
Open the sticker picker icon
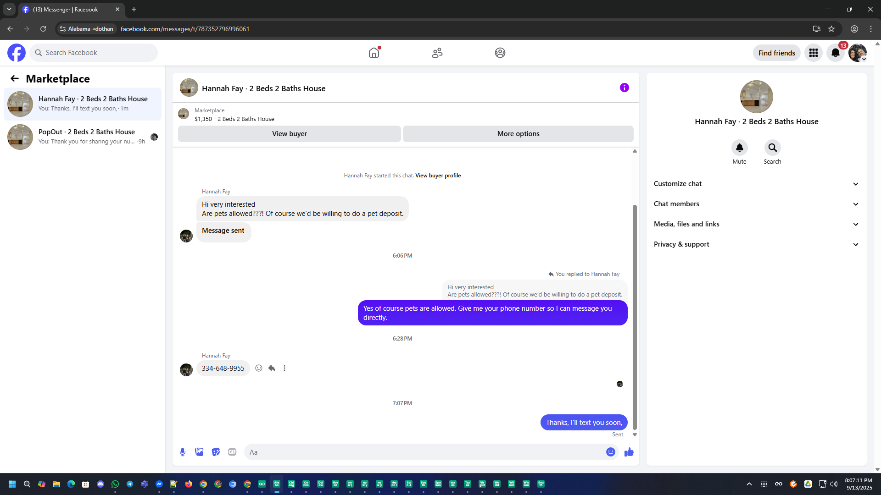tap(216, 452)
